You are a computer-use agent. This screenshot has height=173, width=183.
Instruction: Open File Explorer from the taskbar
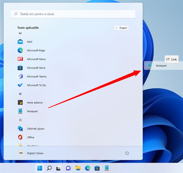[78, 168]
